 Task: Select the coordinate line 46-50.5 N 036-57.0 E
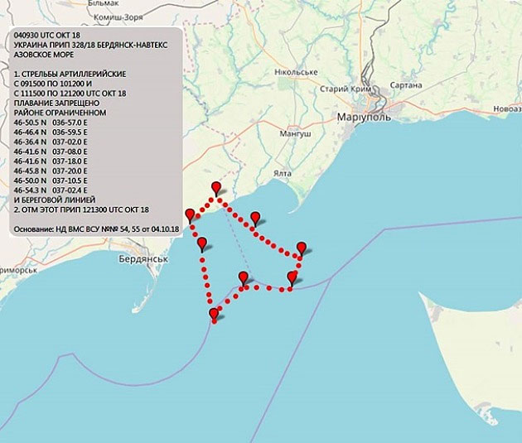[56, 121]
